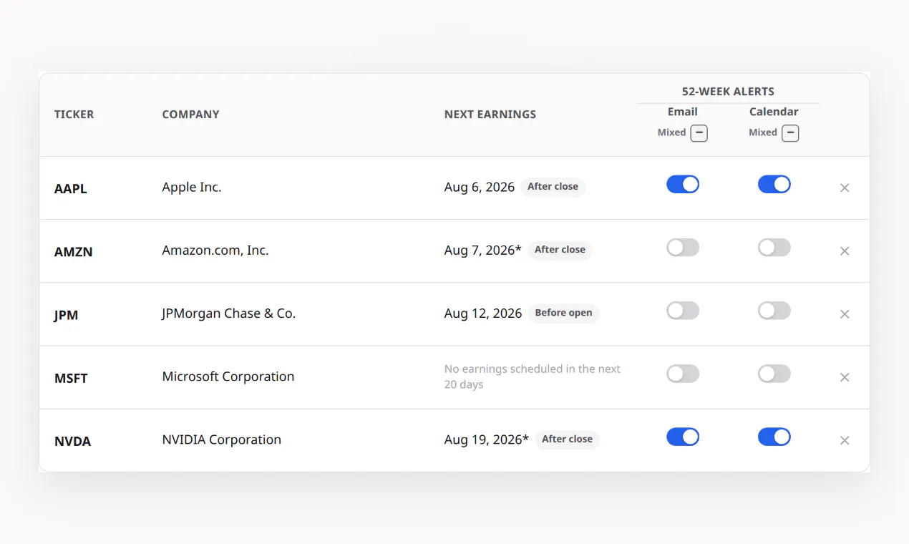Click the 52-WEEK ALERTS header label

pyautogui.click(x=728, y=92)
